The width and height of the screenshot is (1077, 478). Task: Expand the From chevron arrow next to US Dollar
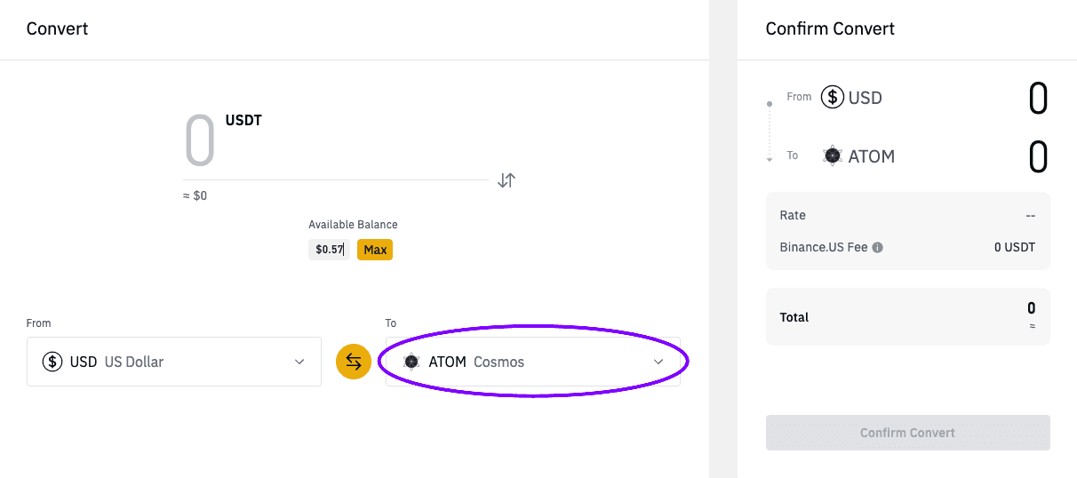(x=299, y=362)
